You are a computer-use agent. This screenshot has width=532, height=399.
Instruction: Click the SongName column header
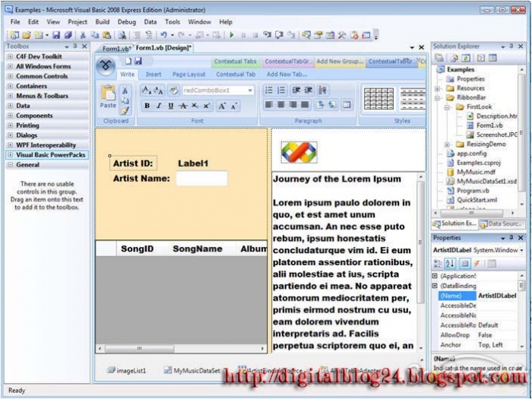(x=198, y=249)
